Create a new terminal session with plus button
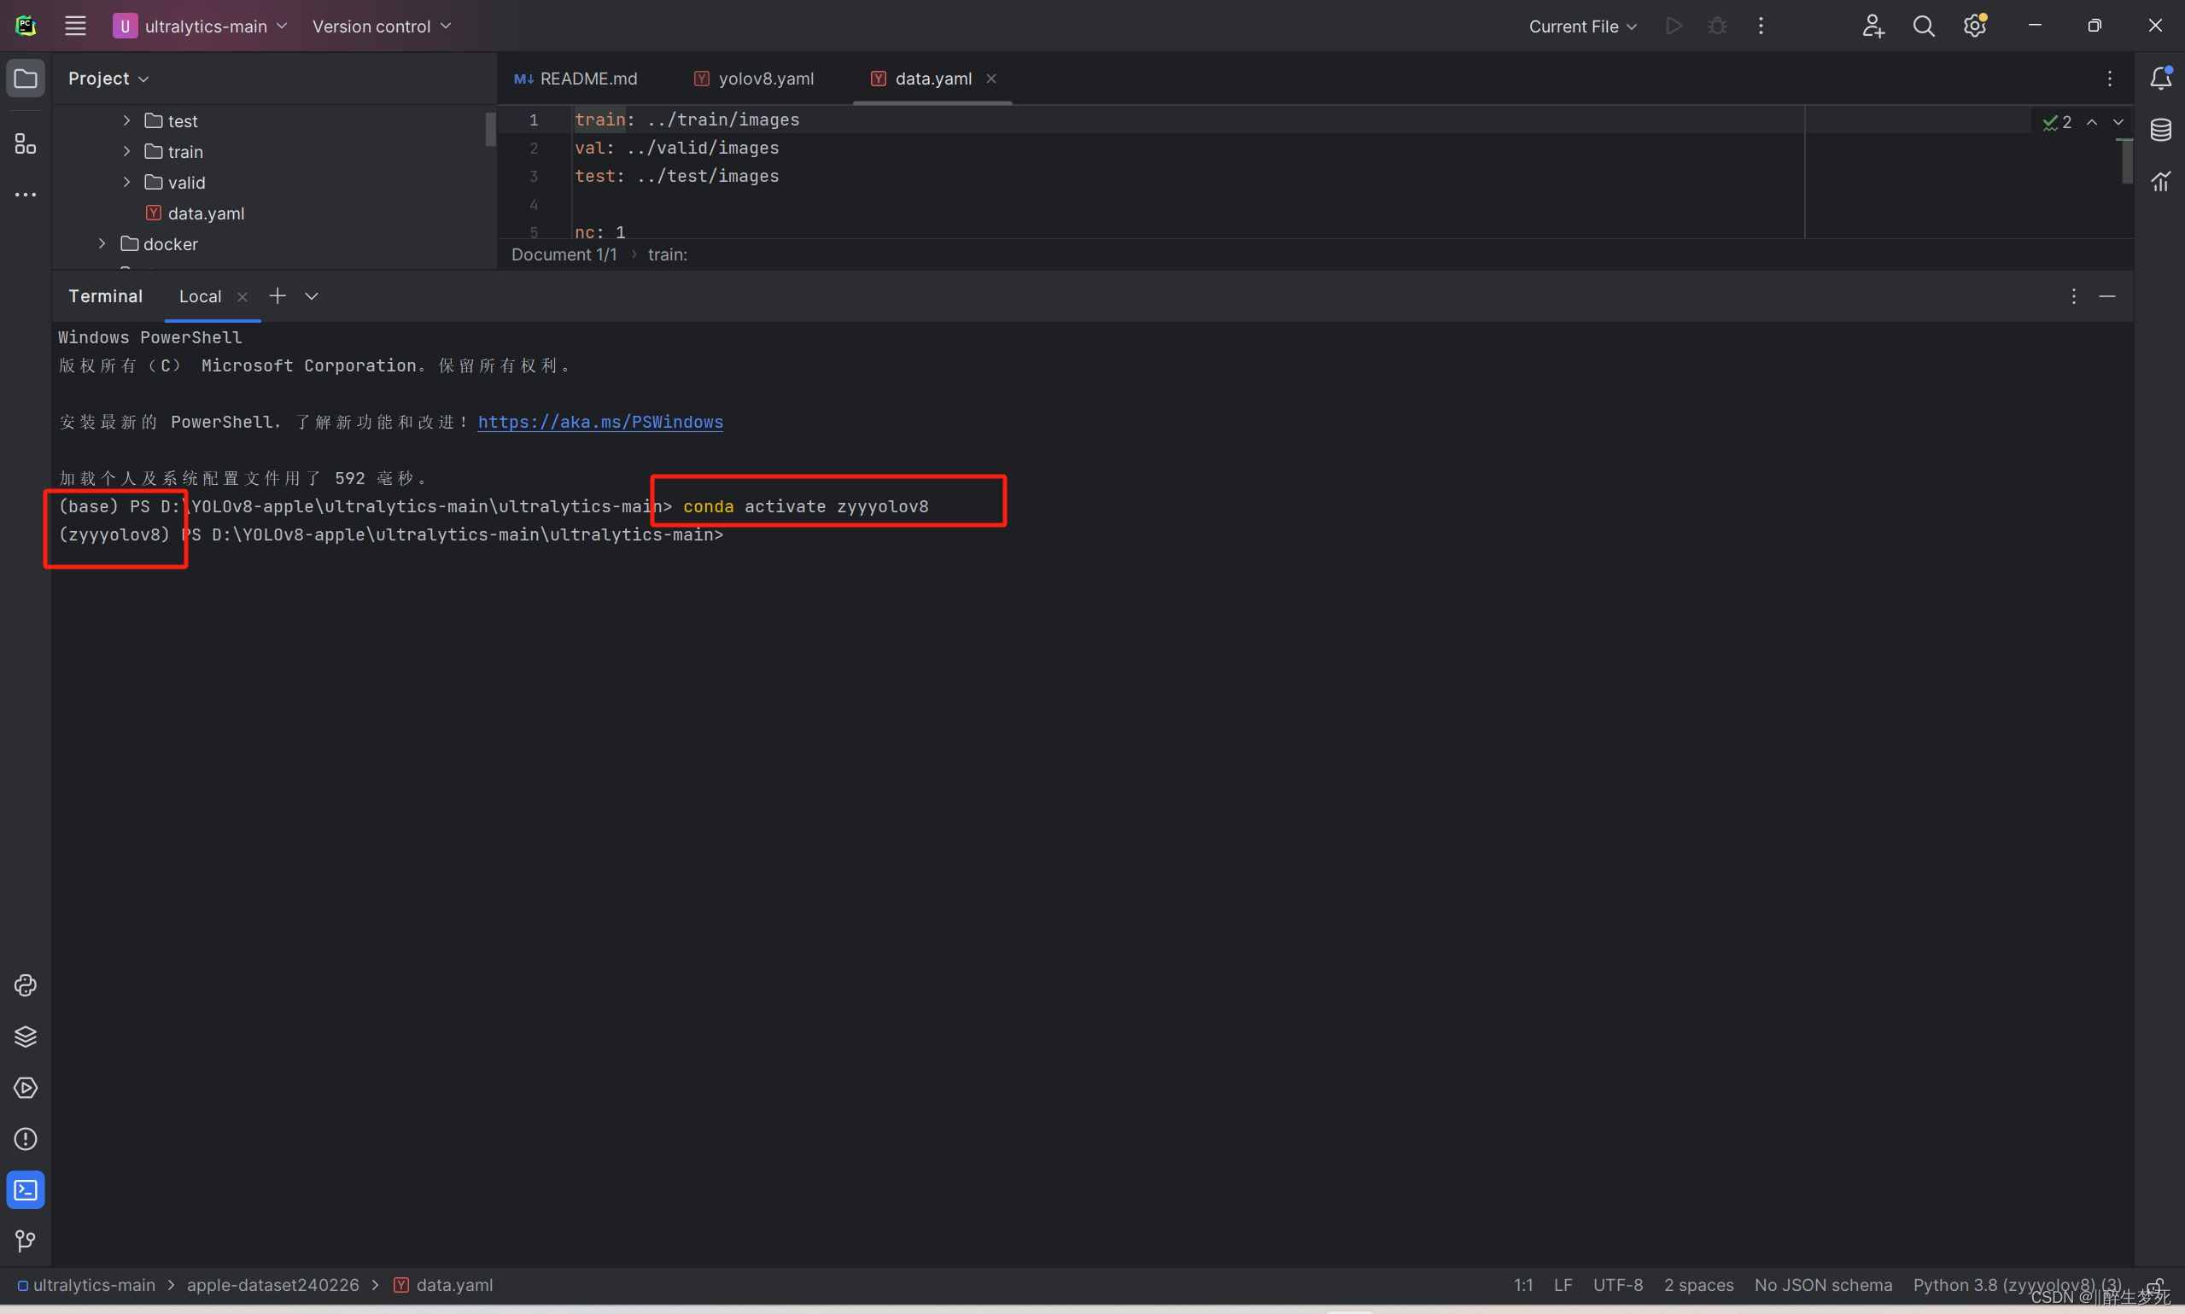The image size is (2185, 1314). [278, 295]
